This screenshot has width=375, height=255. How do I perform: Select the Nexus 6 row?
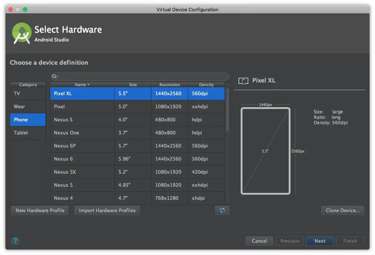click(x=138, y=159)
